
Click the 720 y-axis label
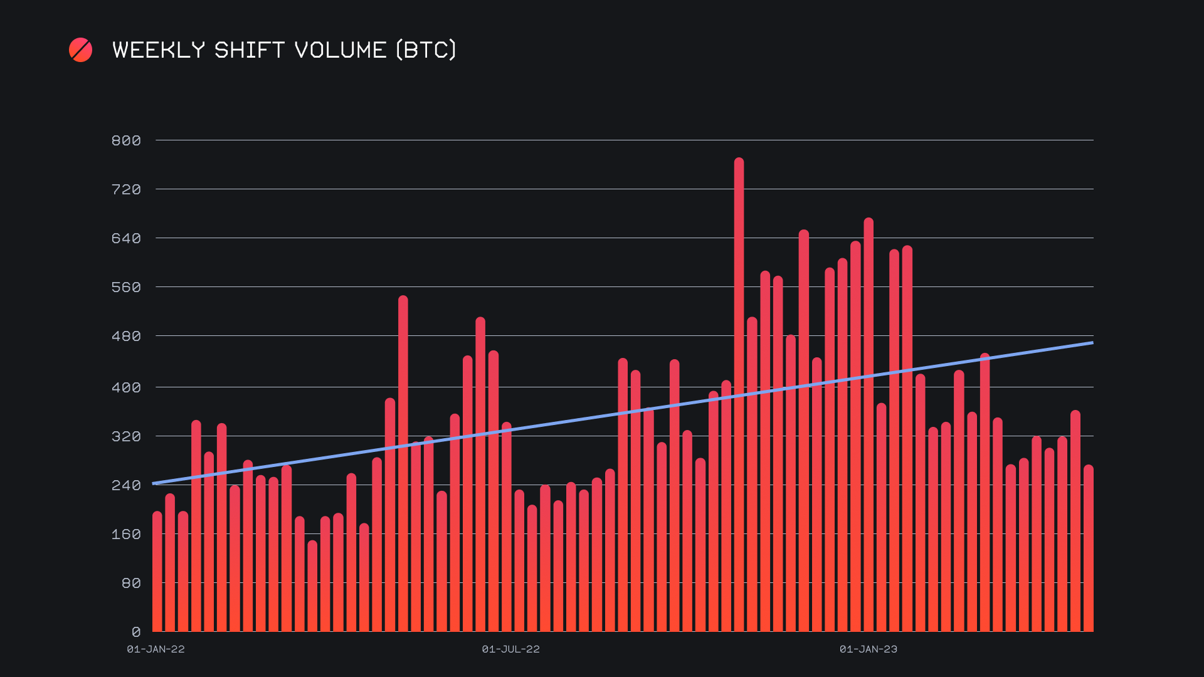tap(126, 189)
